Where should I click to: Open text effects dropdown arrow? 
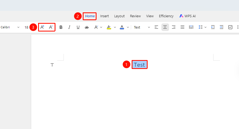[101, 27]
